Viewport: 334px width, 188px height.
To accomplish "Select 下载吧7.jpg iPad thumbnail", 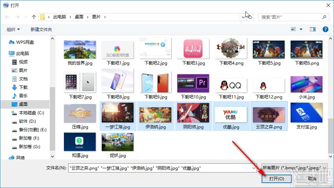I will (x=80, y=82).
